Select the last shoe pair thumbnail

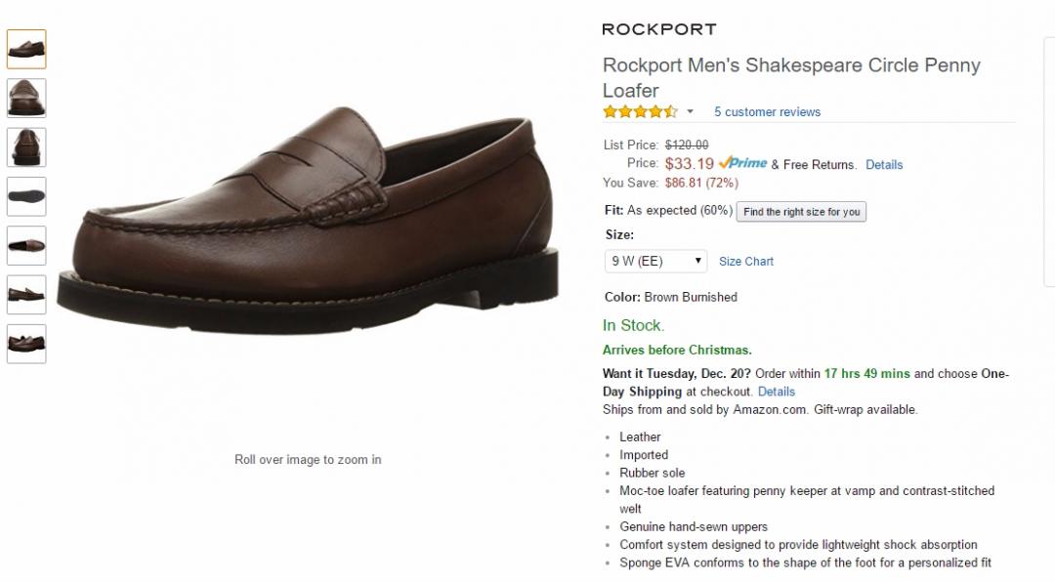26,344
